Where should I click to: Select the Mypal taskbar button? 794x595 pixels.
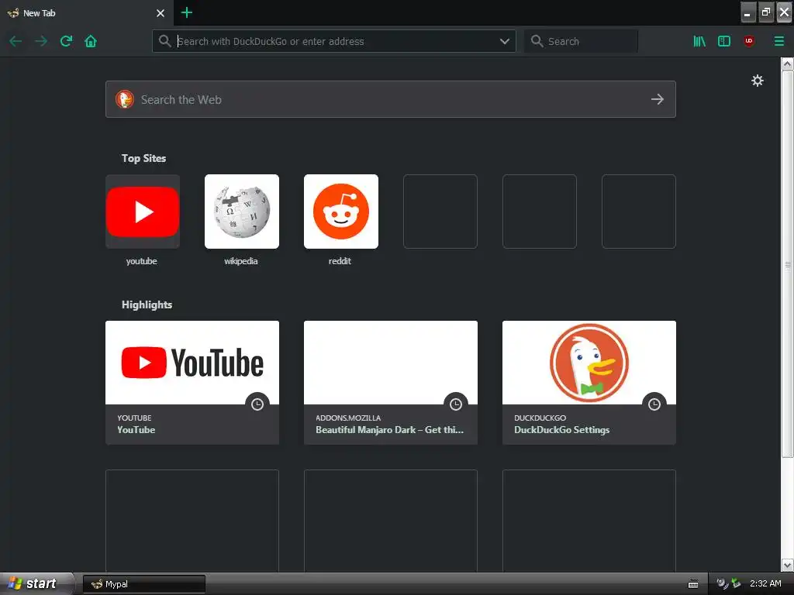point(143,584)
